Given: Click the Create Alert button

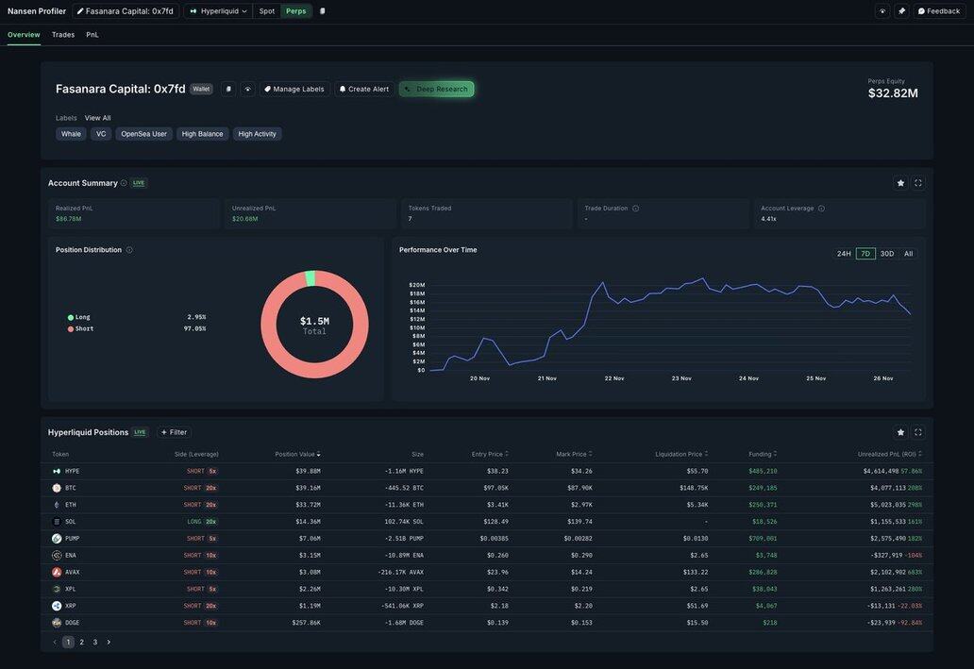Looking at the screenshot, I should [x=363, y=89].
